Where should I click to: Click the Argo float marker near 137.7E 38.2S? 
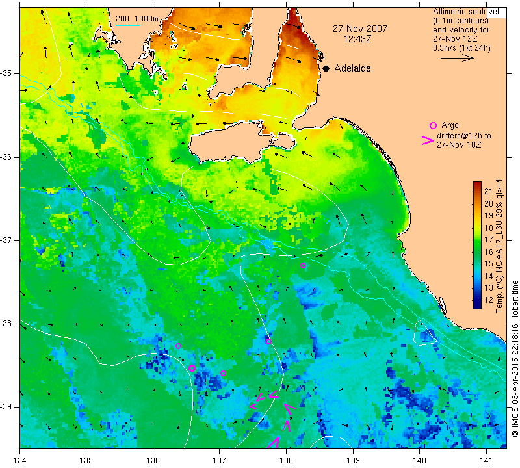(x=268, y=342)
